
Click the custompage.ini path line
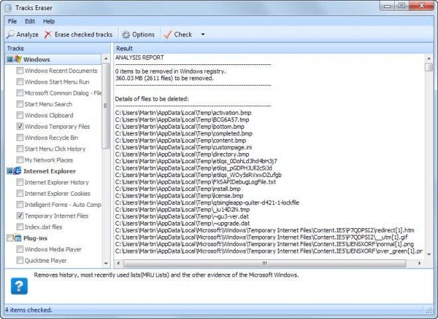coord(183,147)
